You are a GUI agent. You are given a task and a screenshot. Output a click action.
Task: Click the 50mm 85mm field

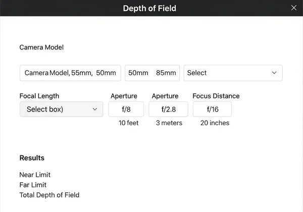[153, 73]
